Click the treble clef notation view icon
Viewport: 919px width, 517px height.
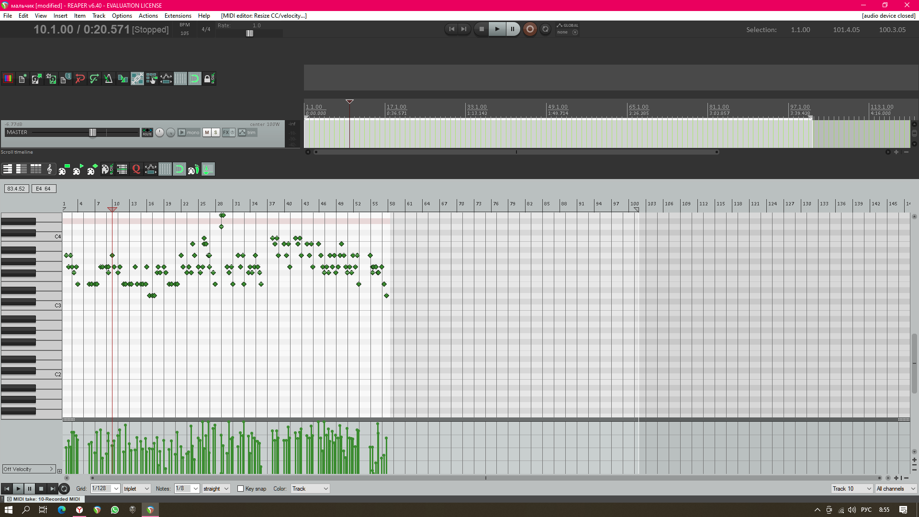pos(49,169)
